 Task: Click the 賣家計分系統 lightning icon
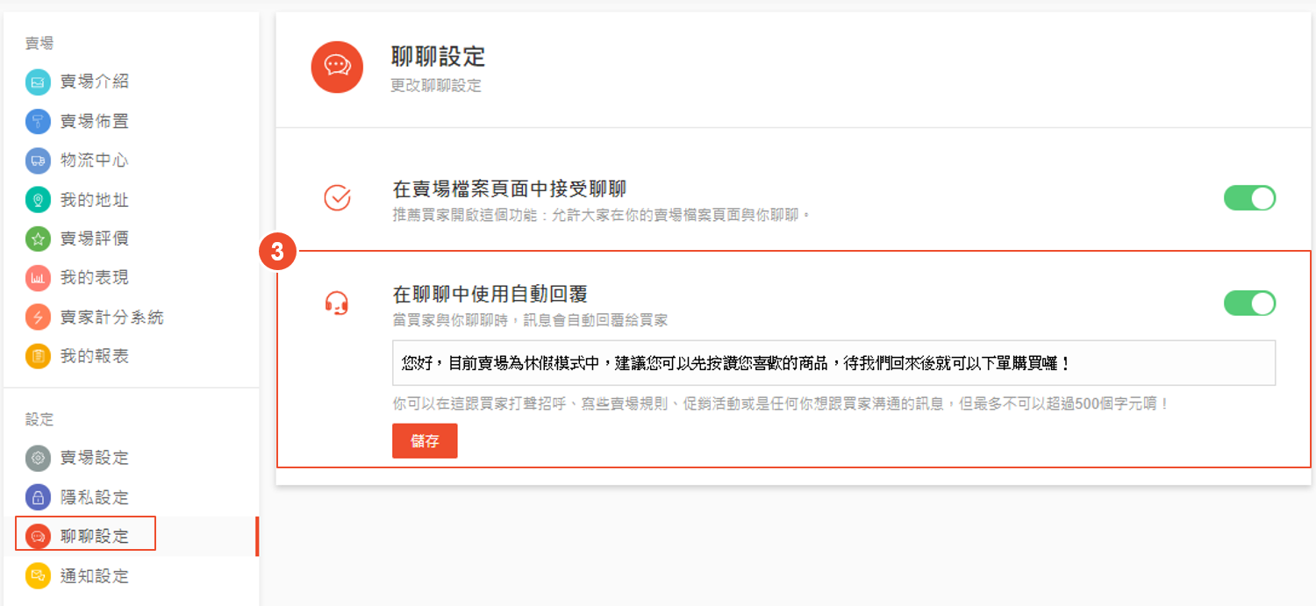point(39,317)
